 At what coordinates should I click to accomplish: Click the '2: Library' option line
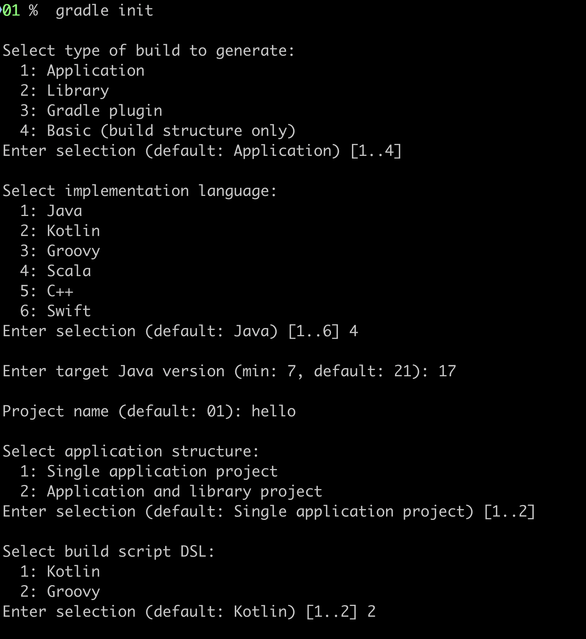65,91
